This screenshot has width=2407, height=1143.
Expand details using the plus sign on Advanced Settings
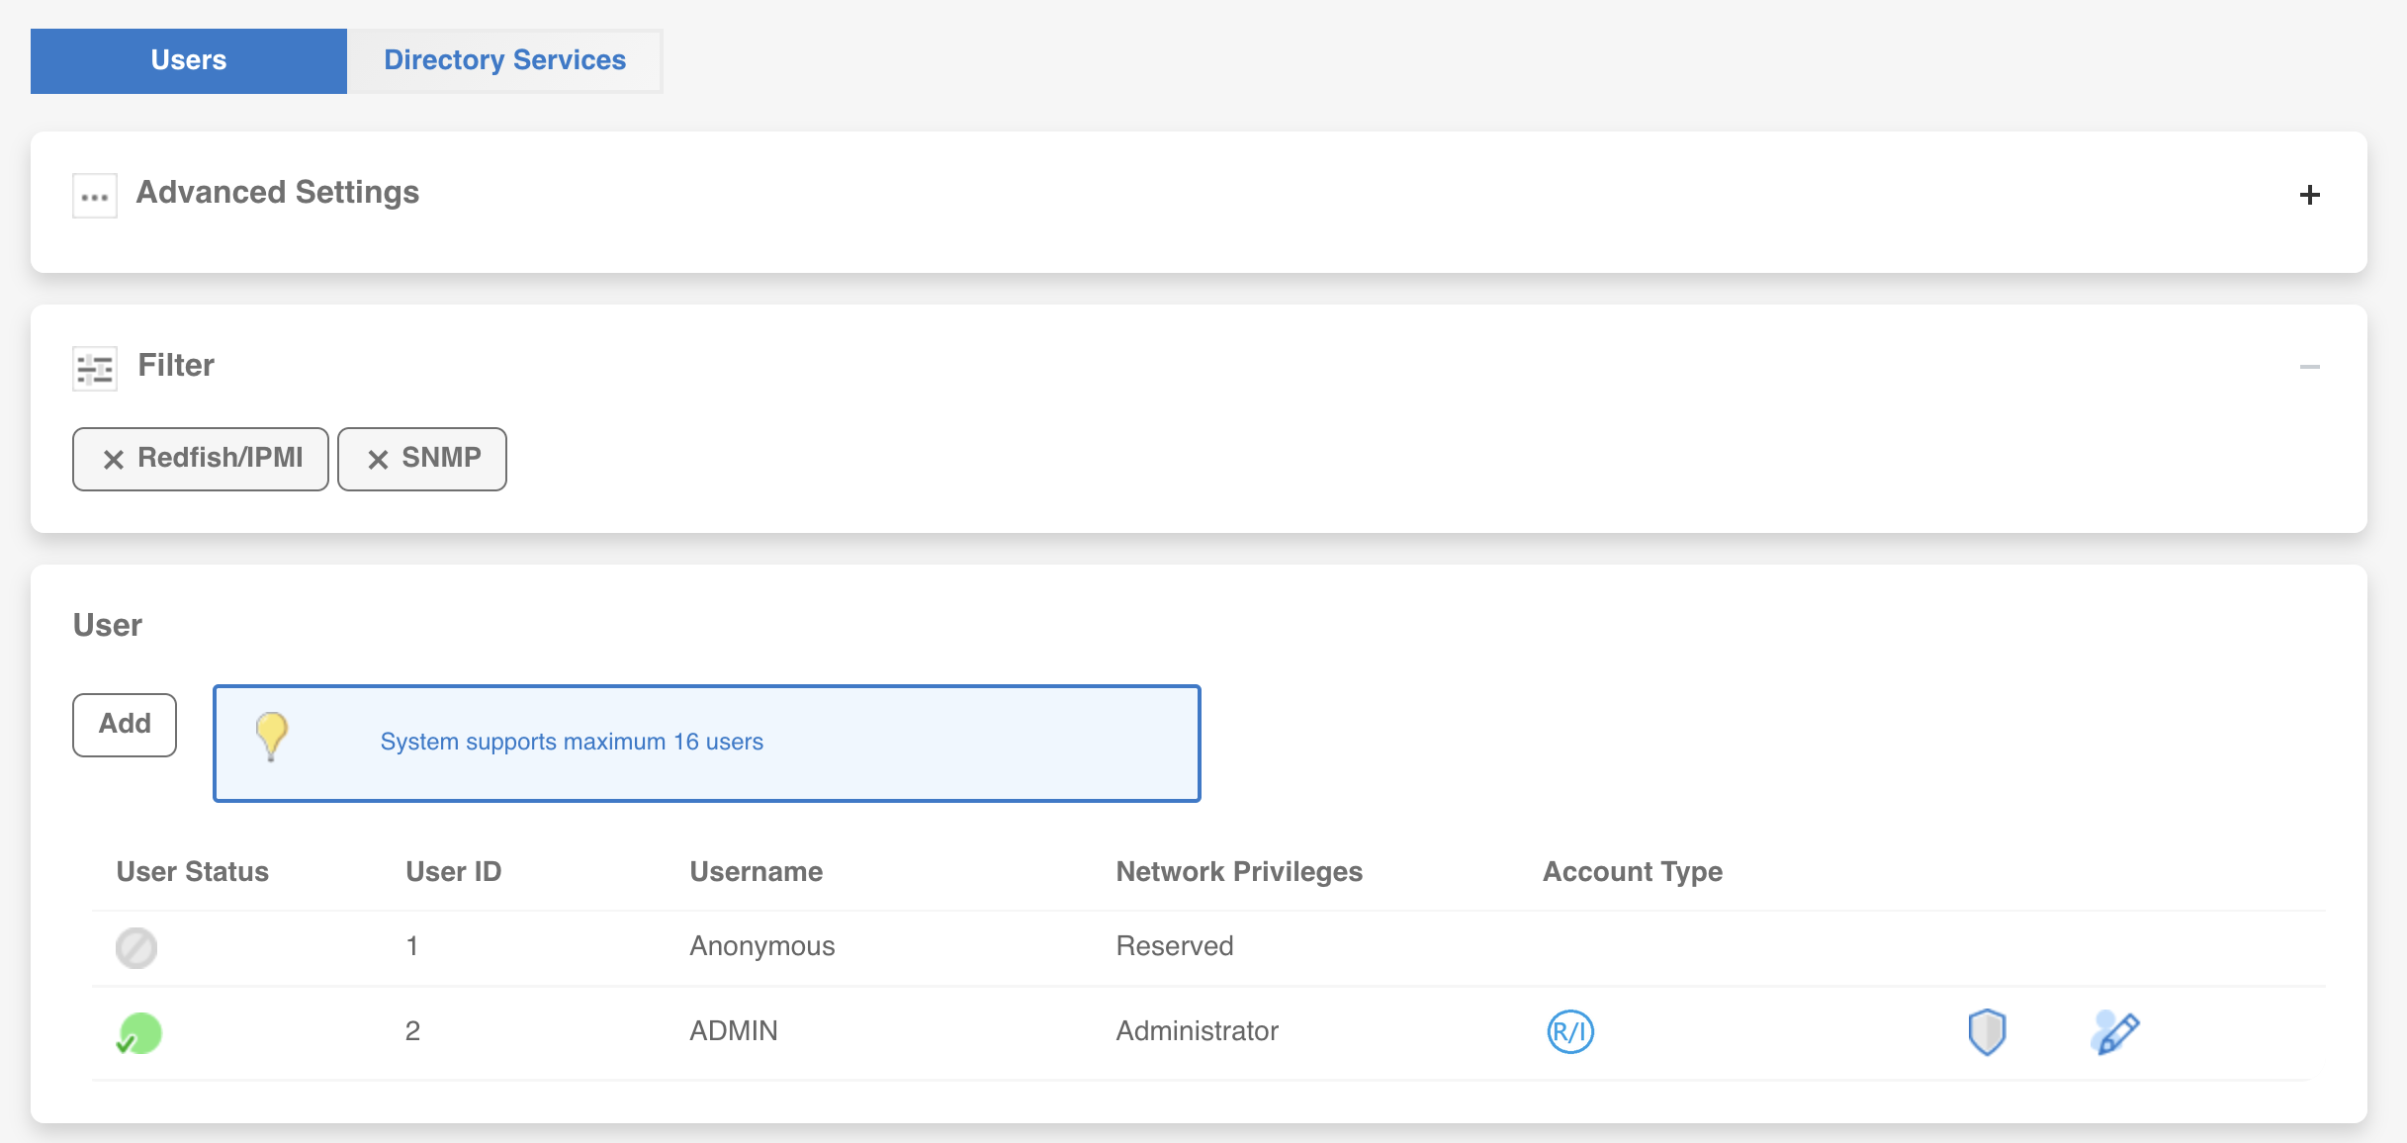click(x=2310, y=195)
